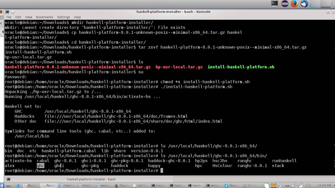Image resolution: width=335 pixels, height=188 pixels.
Task: Click the Konsole window icon in the title bar
Action: click(x=7, y=12)
